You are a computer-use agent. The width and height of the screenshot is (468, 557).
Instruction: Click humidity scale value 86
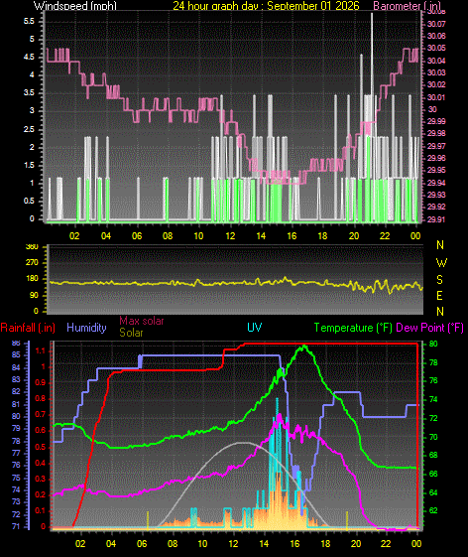(x=16, y=344)
